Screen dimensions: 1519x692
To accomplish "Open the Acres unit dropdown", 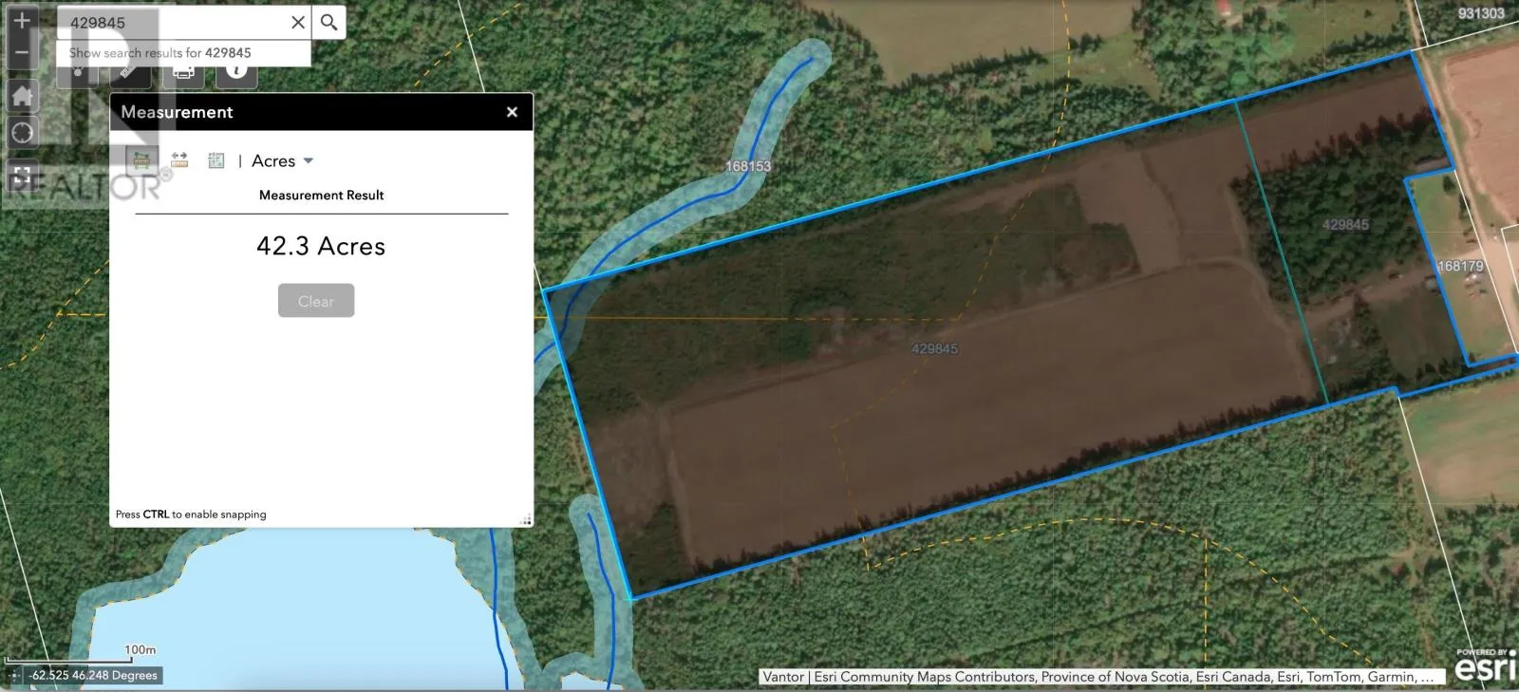I will coord(282,161).
